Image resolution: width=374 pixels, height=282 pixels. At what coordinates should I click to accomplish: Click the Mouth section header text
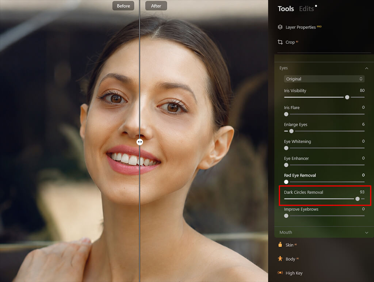(x=286, y=232)
